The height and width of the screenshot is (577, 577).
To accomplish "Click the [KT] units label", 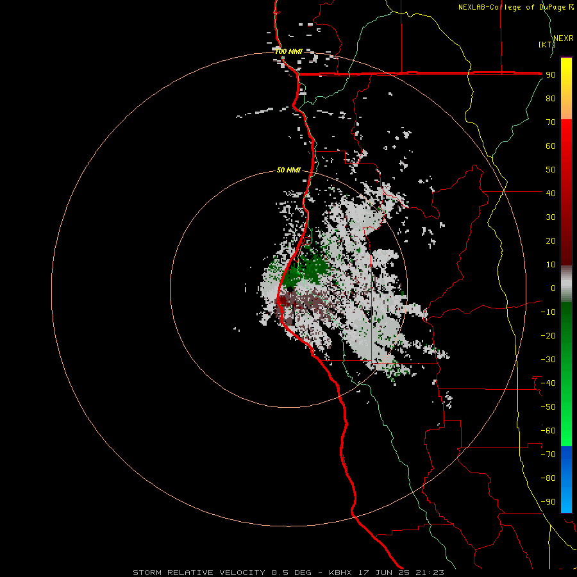I will click(547, 44).
